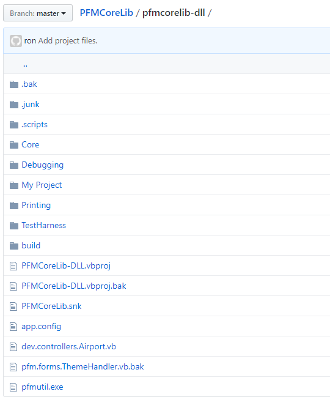Click the folder icon beside .bak
Screen dimensions: 330x397
tap(14, 84)
